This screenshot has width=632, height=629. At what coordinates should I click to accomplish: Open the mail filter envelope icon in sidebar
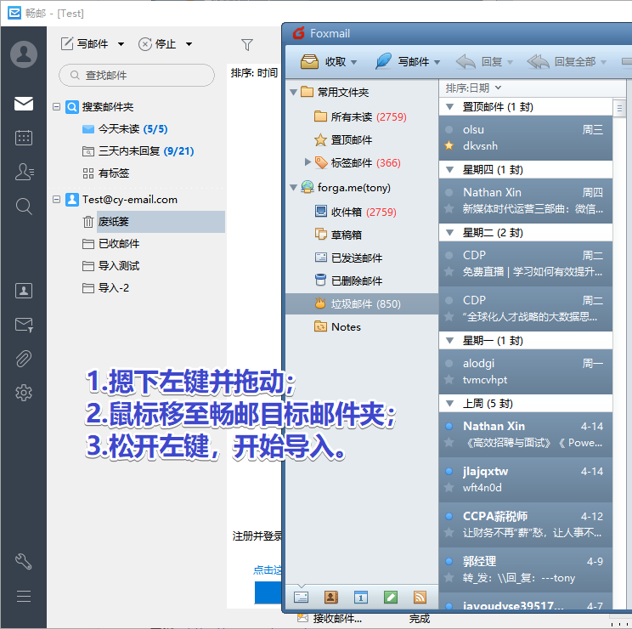point(24,325)
